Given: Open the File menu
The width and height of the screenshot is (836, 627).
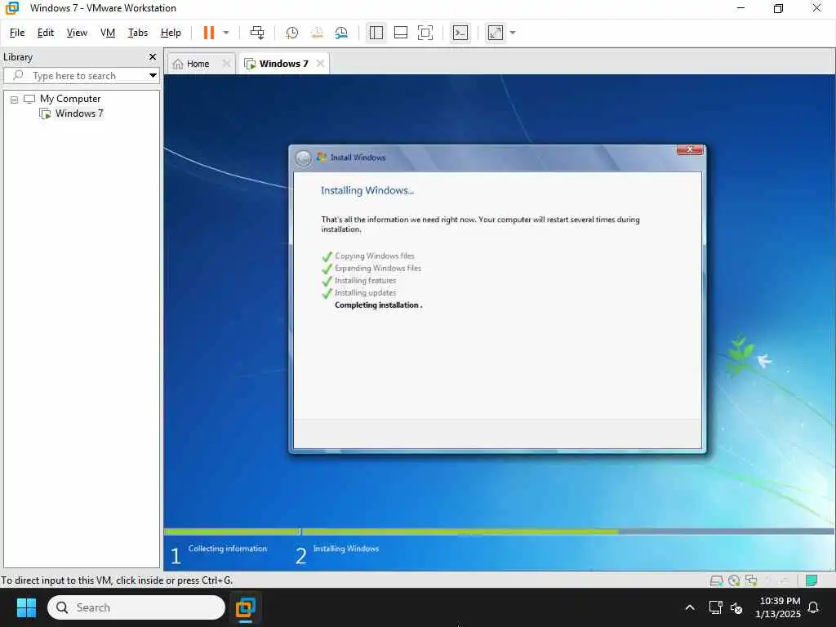Looking at the screenshot, I should pos(17,33).
